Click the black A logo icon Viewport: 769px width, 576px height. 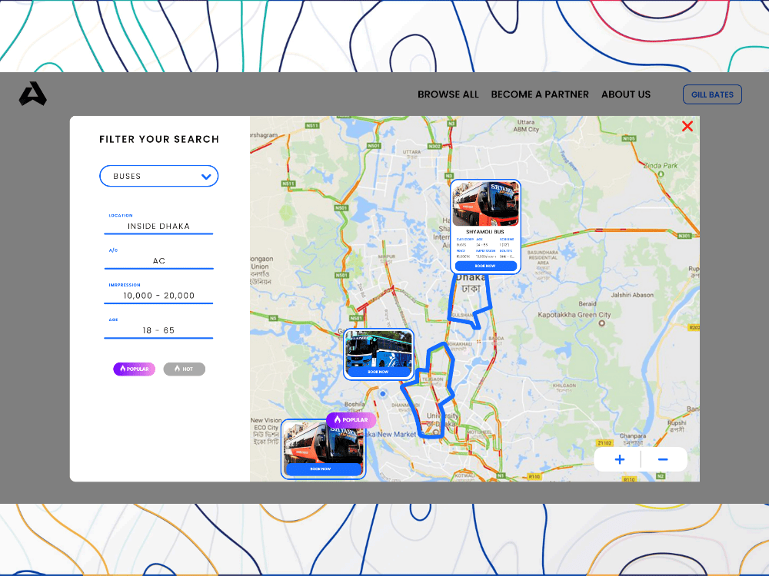[33, 94]
